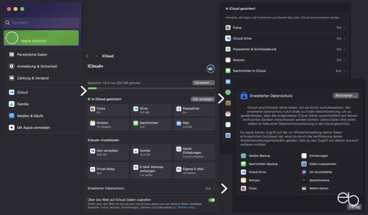Open Medien & Käufe section

pyautogui.click(x=44, y=116)
